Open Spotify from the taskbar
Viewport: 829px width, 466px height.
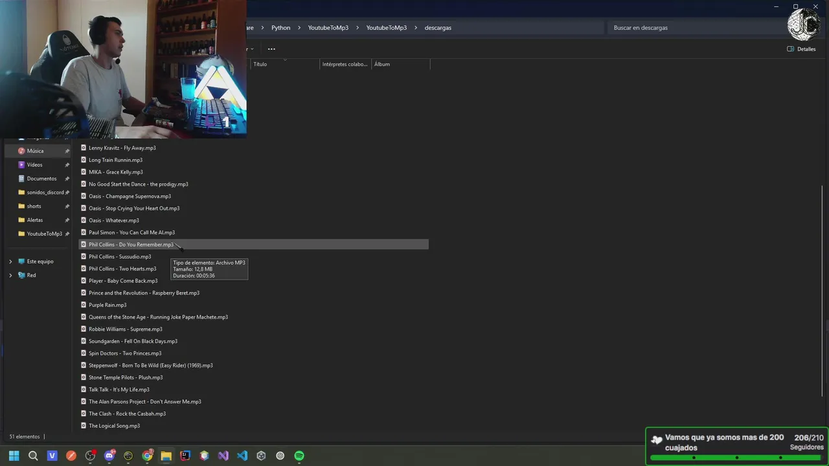299,456
